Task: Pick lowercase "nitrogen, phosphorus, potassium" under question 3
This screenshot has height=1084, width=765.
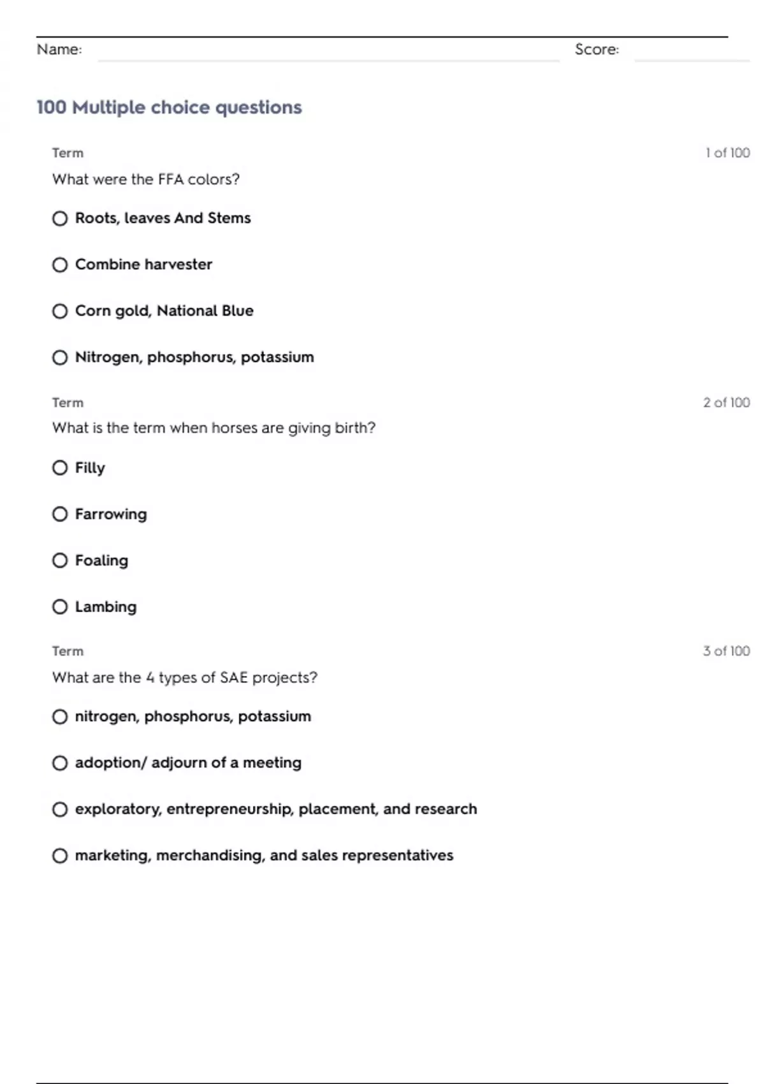Action: [60, 717]
